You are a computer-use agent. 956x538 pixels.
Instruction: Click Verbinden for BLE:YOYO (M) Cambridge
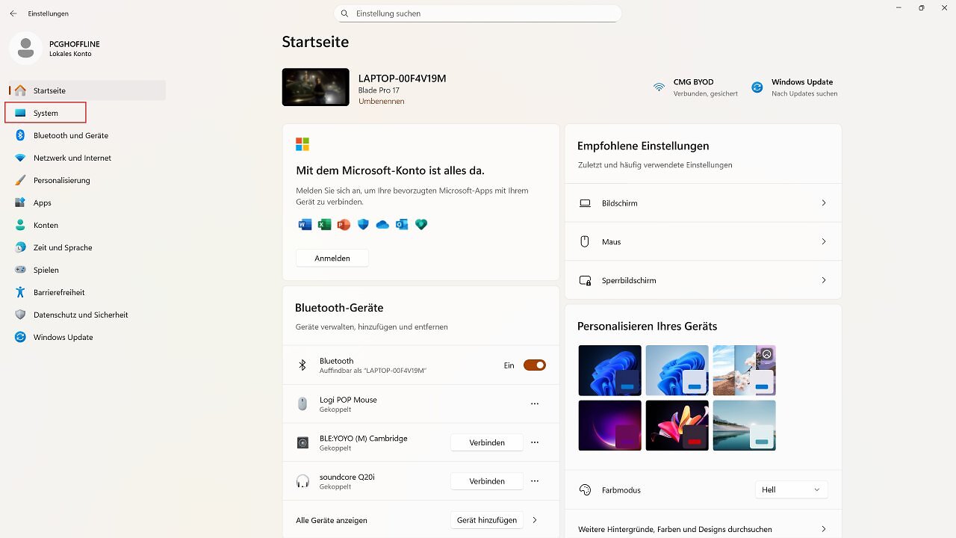click(x=487, y=442)
